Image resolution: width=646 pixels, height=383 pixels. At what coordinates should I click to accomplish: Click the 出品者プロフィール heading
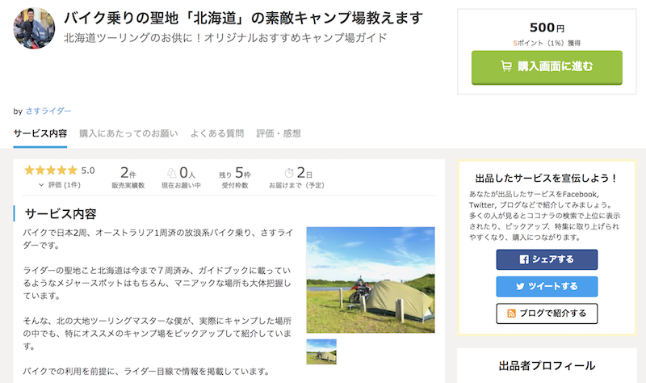[x=547, y=366]
